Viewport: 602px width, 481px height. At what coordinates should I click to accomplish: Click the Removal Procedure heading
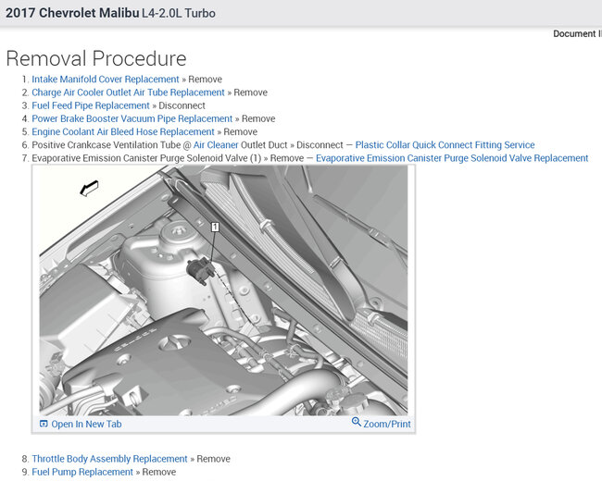[x=96, y=58]
